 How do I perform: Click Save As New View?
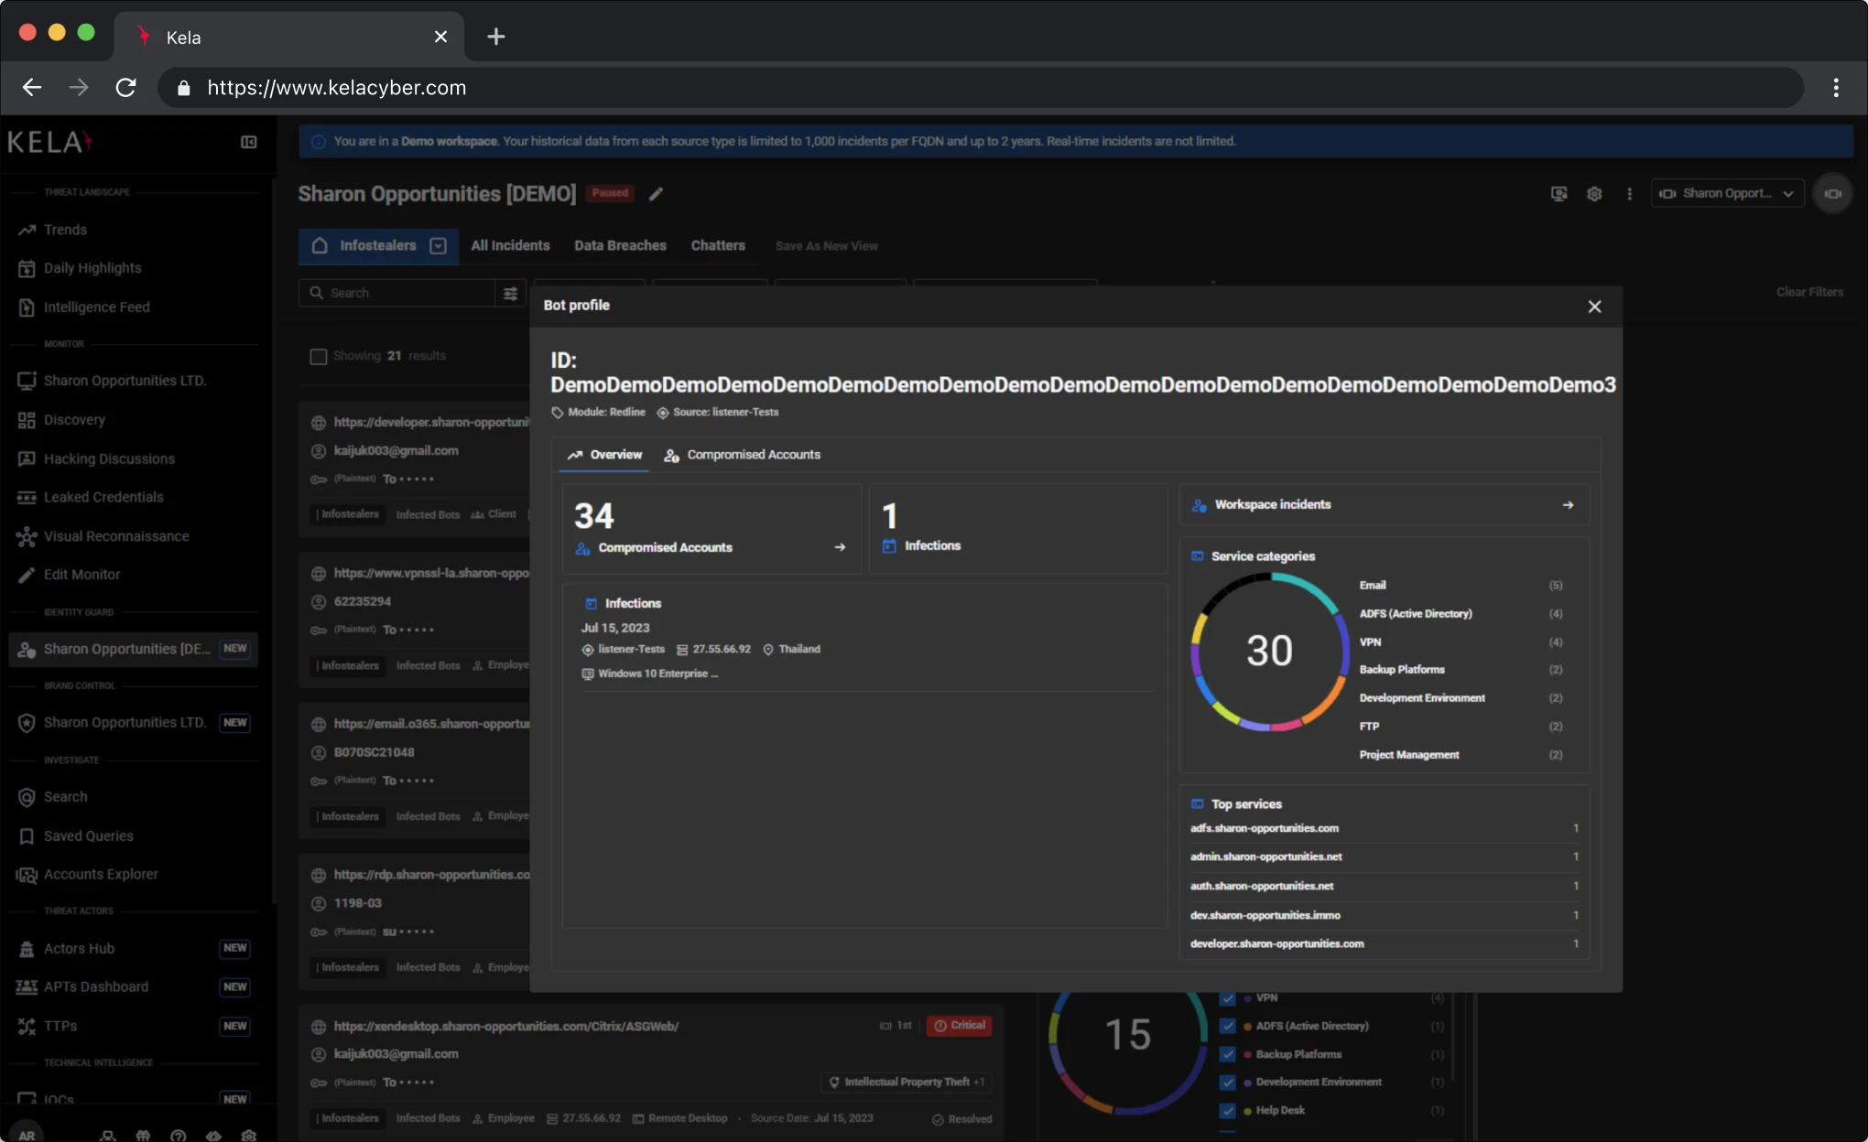[x=826, y=246]
